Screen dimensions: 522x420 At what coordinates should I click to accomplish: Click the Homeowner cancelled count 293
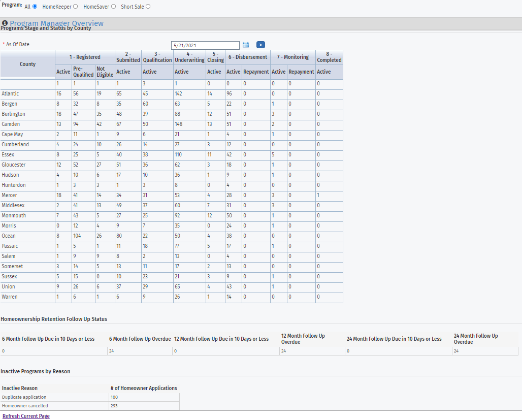[114, 406]
